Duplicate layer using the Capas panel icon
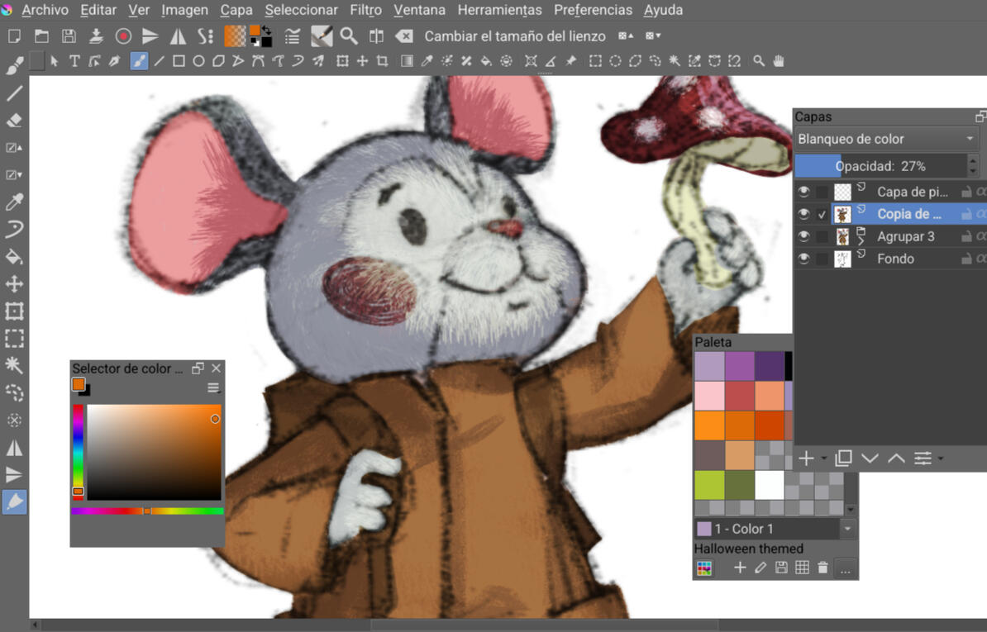The width and height of the screenshot is (987, 632). 843,459
